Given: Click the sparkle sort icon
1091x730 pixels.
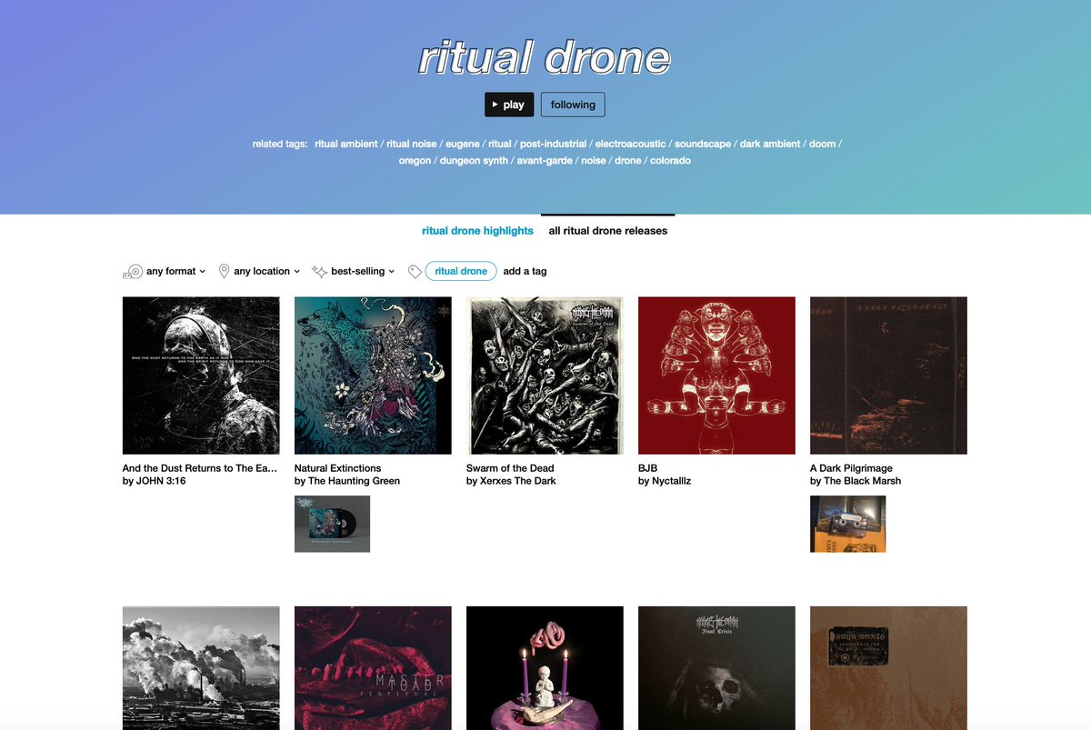Looking at the screenshot, I should (319, 271).
